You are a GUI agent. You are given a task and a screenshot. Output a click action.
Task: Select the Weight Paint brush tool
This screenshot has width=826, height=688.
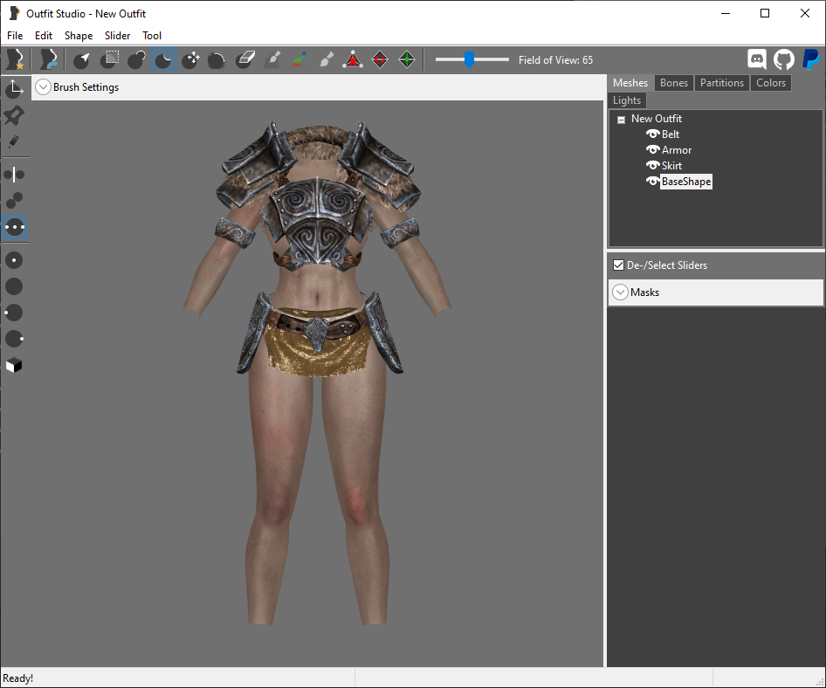click(x=272, y=59)
